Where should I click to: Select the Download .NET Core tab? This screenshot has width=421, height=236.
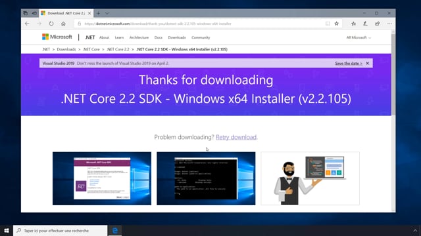click(x=66, y=13)
